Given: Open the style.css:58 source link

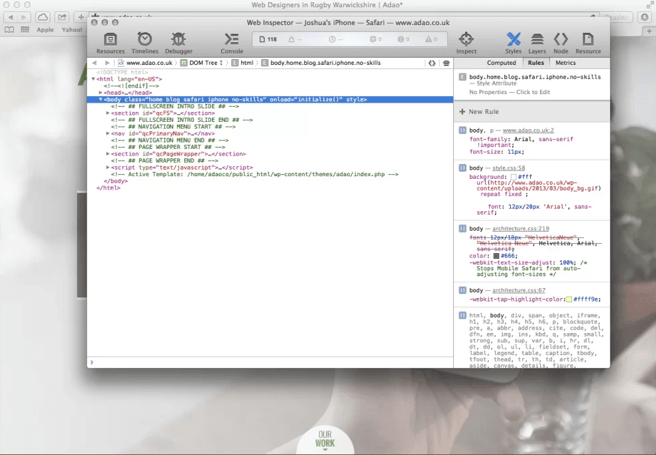Looking at the screenshot, I should (x=508, y=168).
